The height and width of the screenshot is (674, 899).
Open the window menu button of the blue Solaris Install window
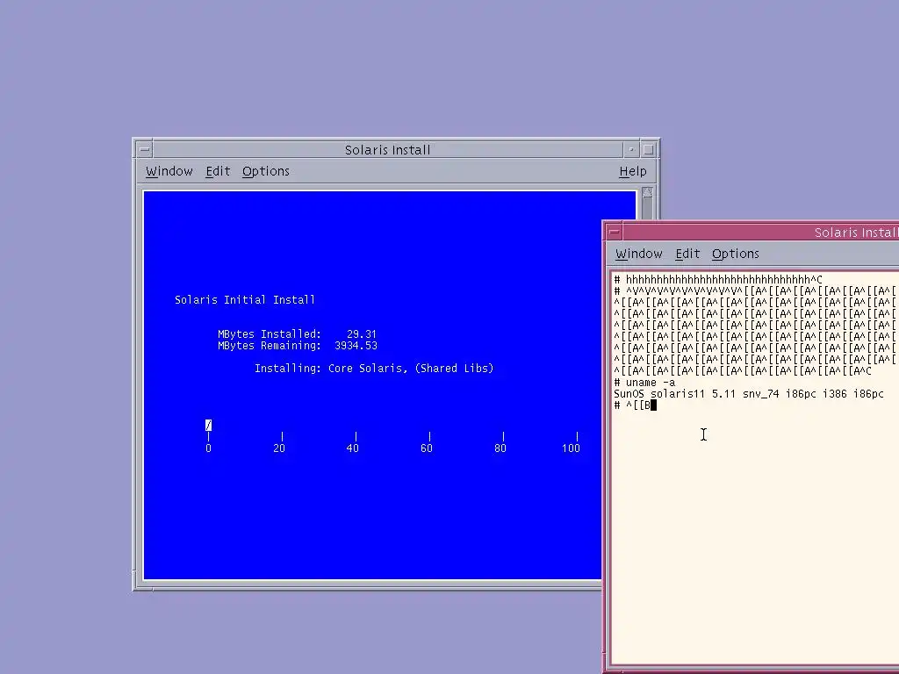click(x=145, y=150)
